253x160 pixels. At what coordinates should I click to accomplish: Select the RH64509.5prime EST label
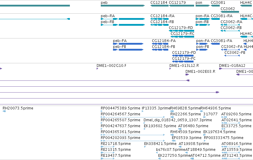pos(186,132)
